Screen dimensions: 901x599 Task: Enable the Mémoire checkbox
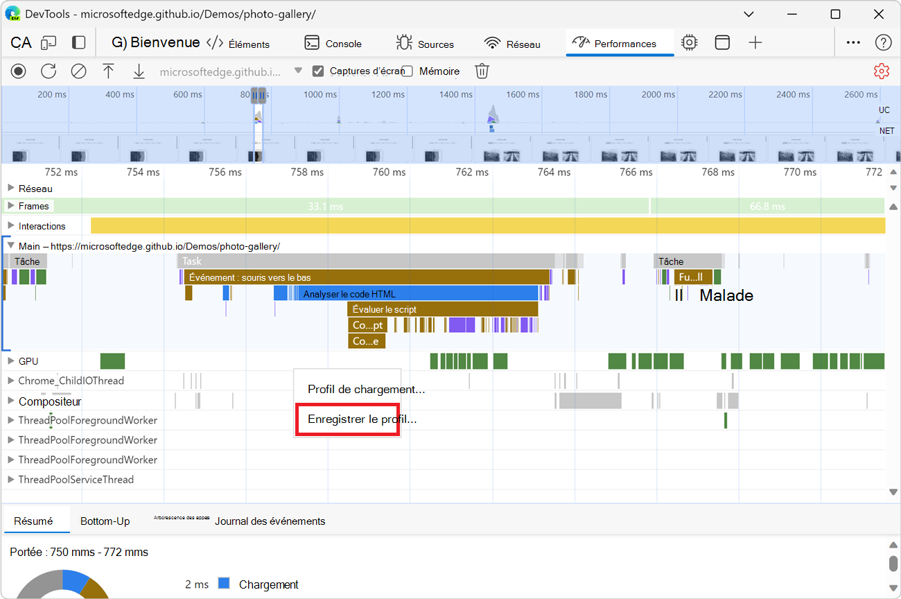[x=408, y=71]
